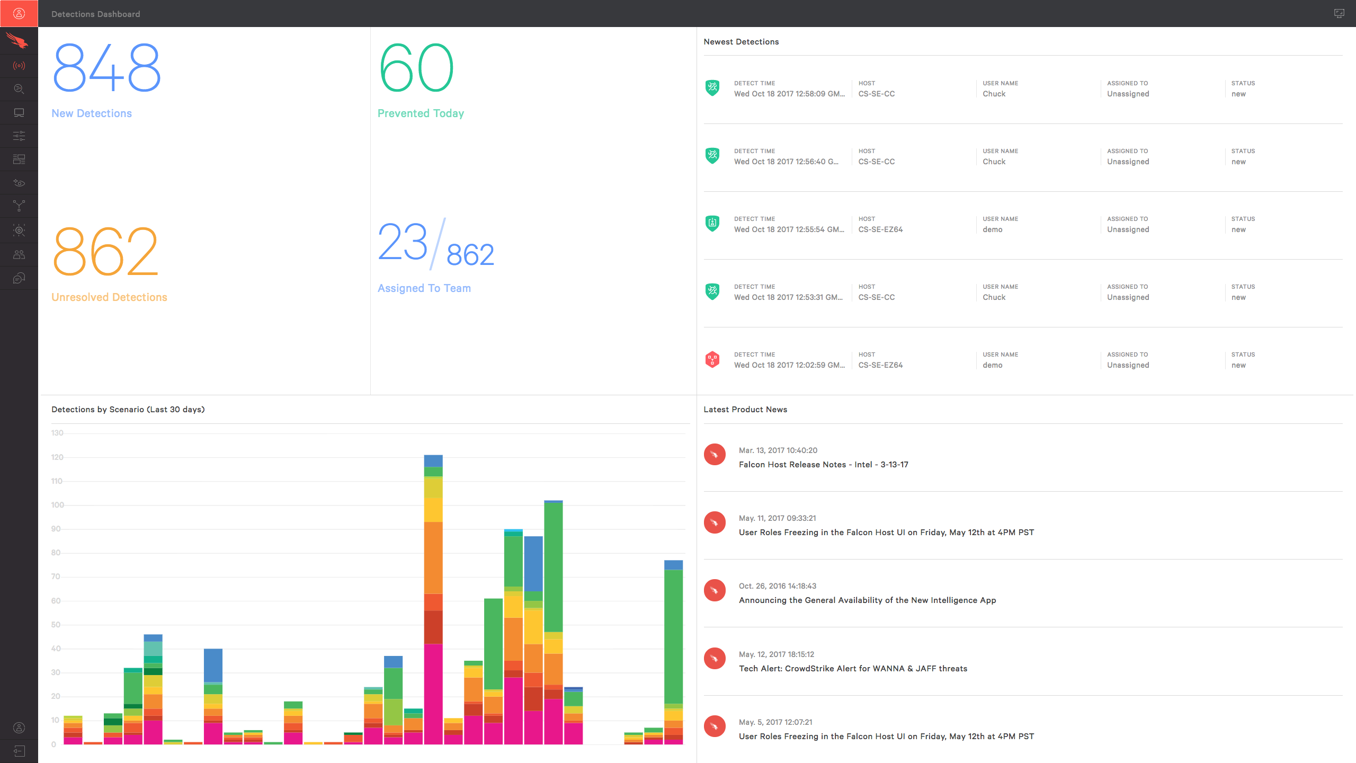
Task: Click the monitor icon in top-right header
Action: coord(1339,14)
